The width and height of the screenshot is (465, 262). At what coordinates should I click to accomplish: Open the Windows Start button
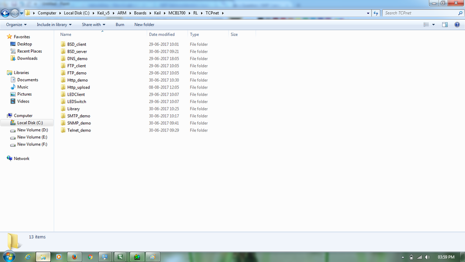click(9, 257)
